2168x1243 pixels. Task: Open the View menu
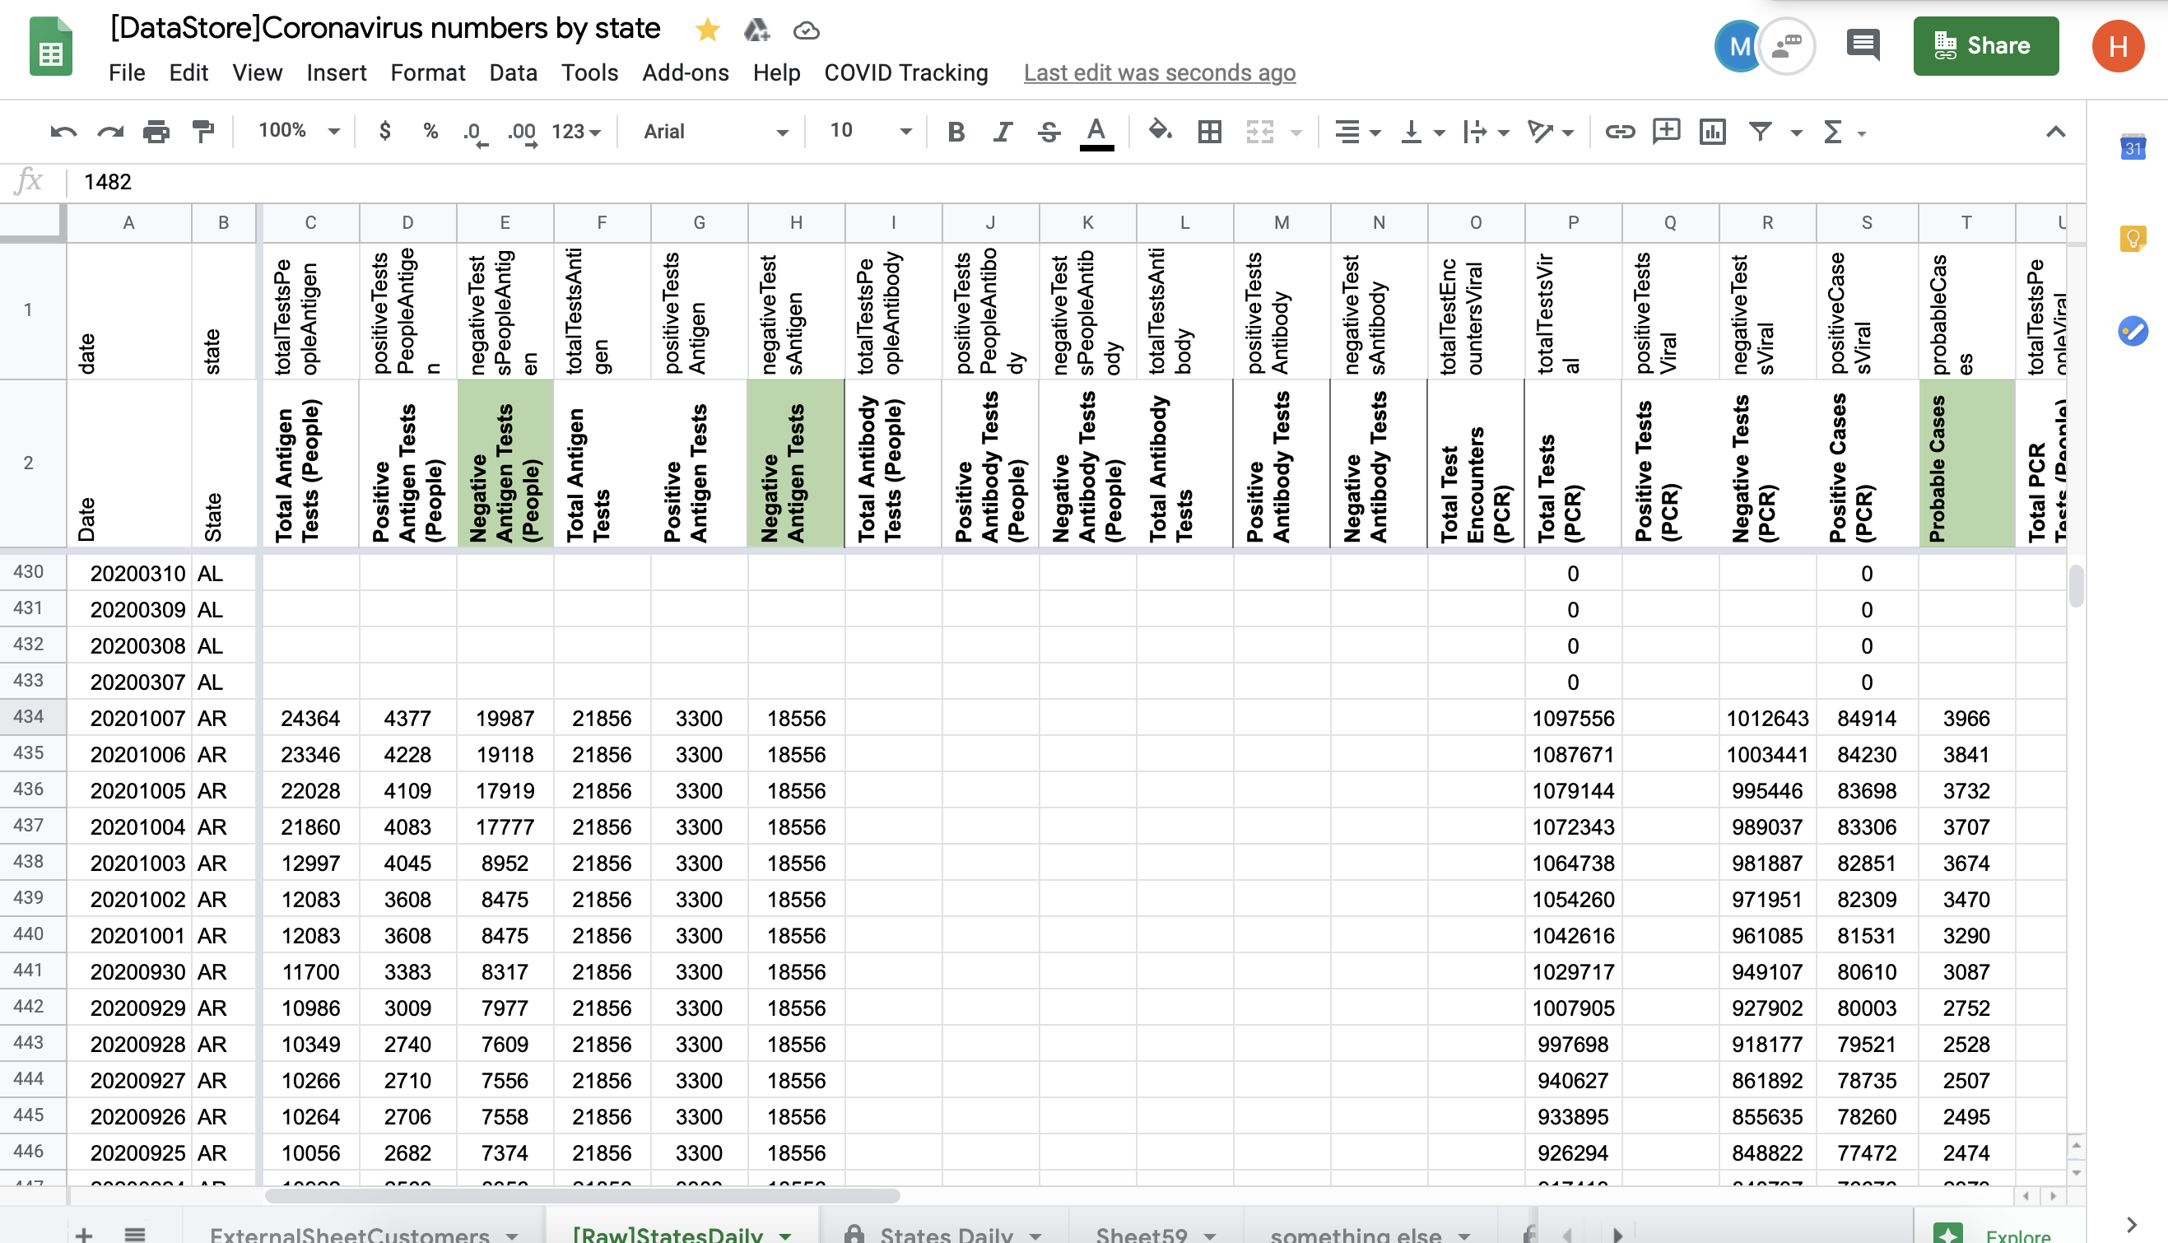point(257,72)
